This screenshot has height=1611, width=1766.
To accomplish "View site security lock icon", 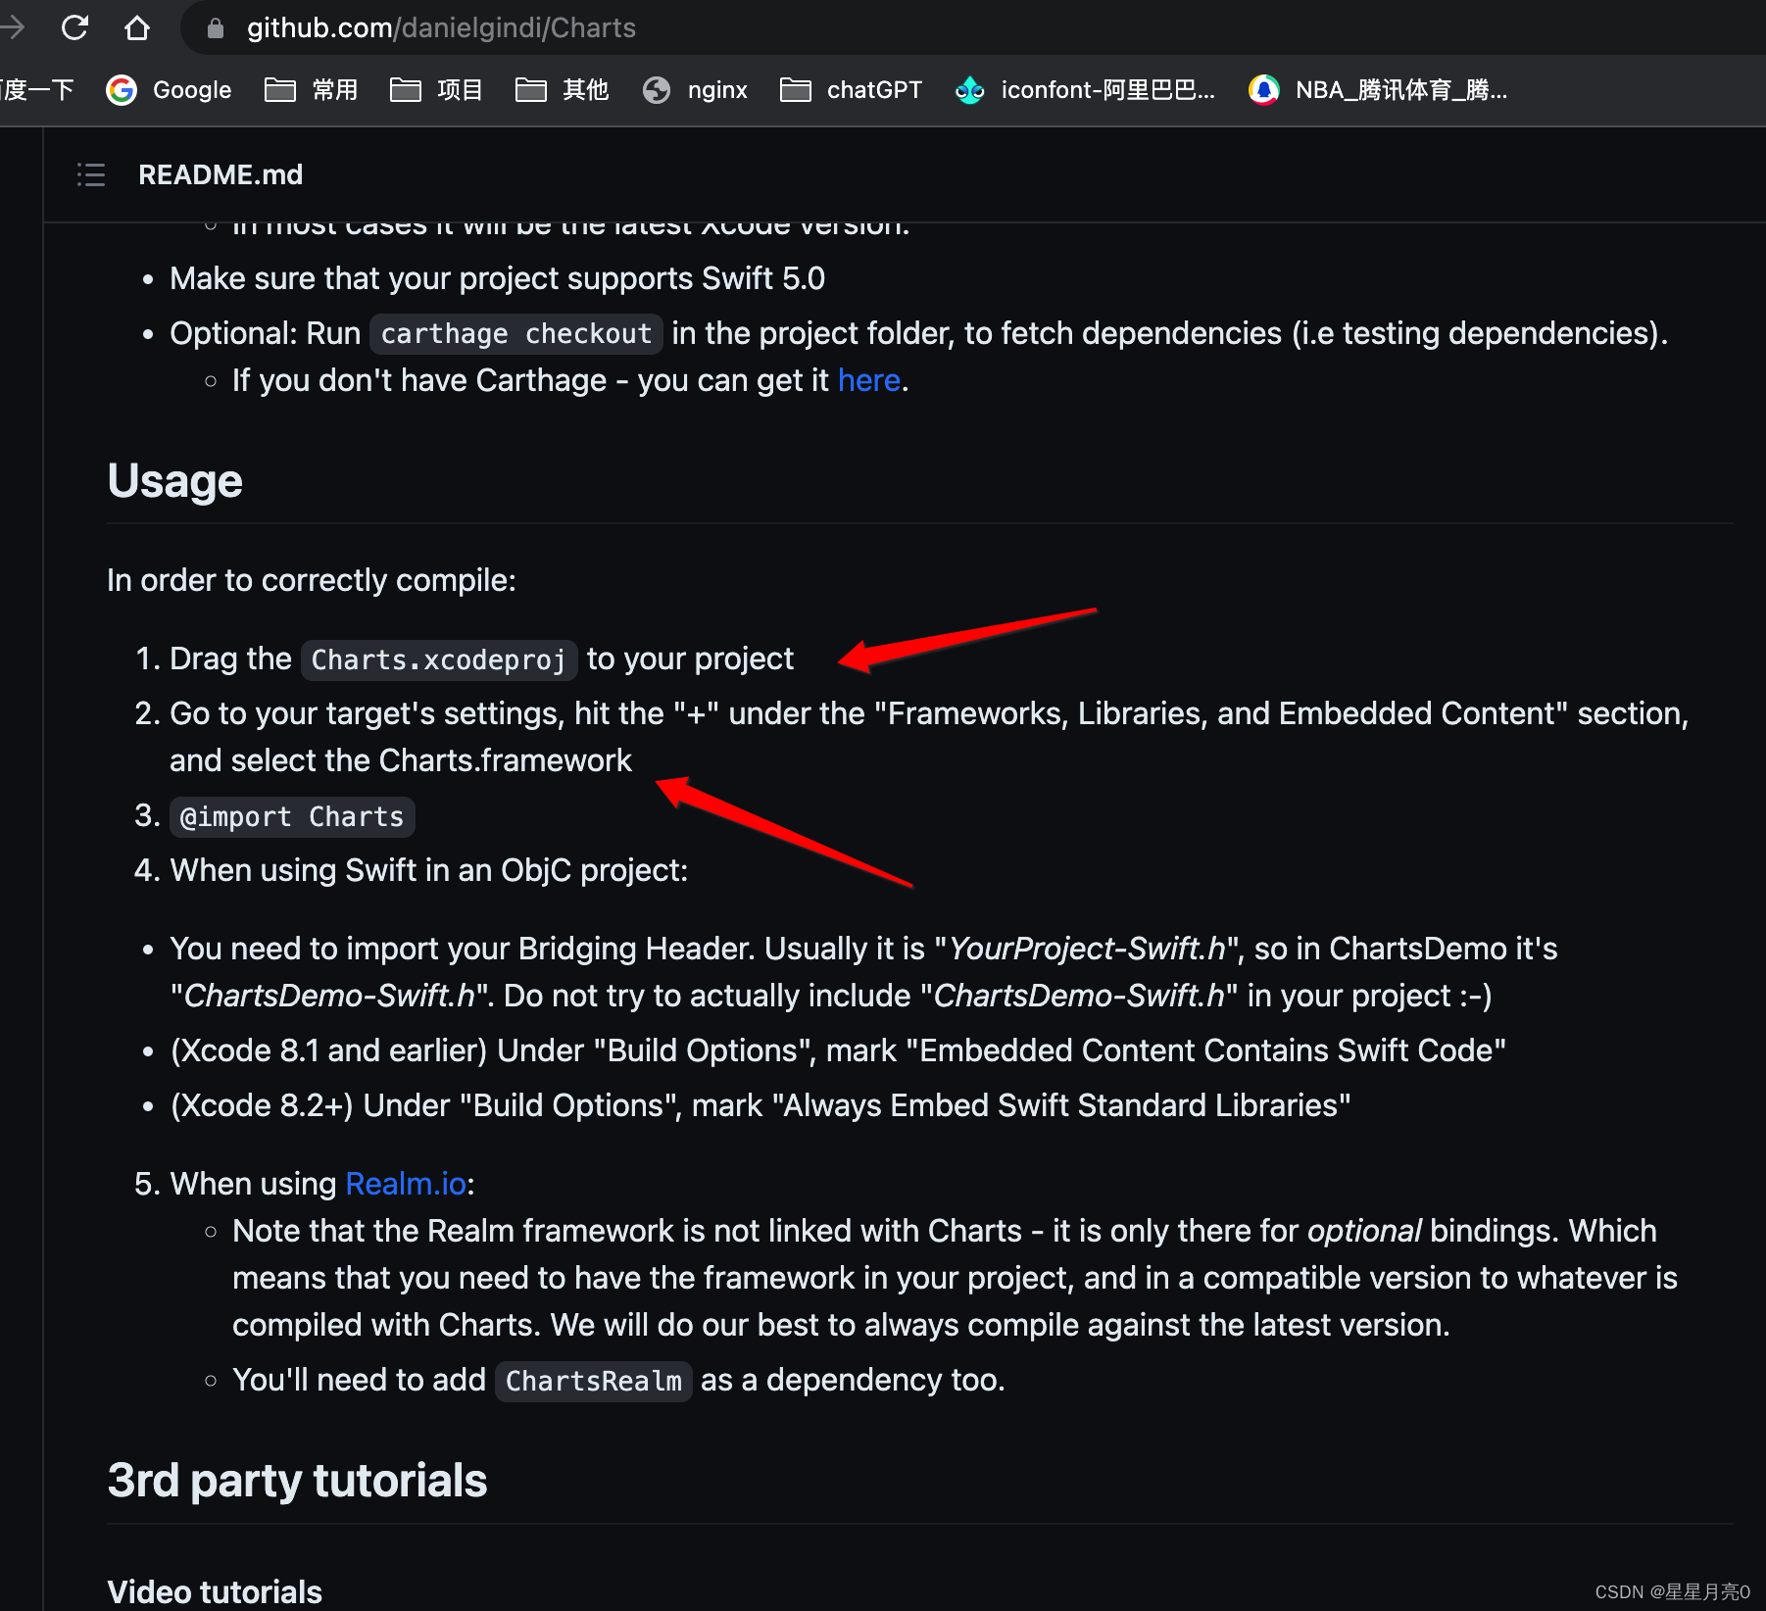I will point(216,28).
